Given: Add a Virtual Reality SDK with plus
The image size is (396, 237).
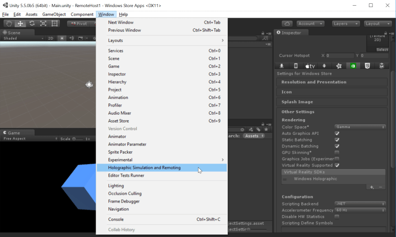Looking at the screenshot, I should coord(371,187).
